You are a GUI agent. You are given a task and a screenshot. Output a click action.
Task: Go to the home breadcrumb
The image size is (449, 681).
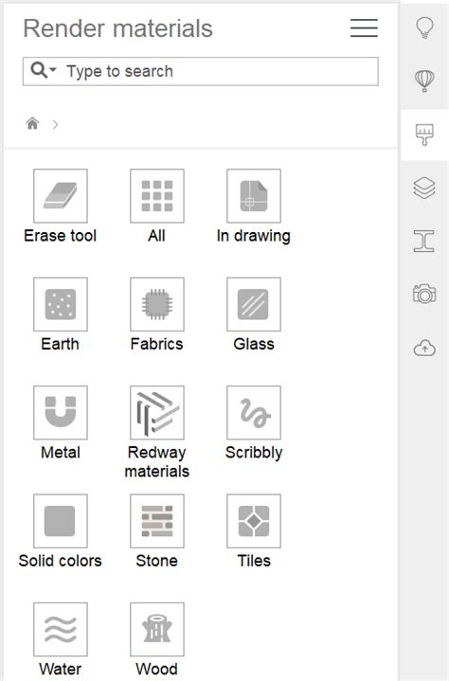tap(32, 124)
